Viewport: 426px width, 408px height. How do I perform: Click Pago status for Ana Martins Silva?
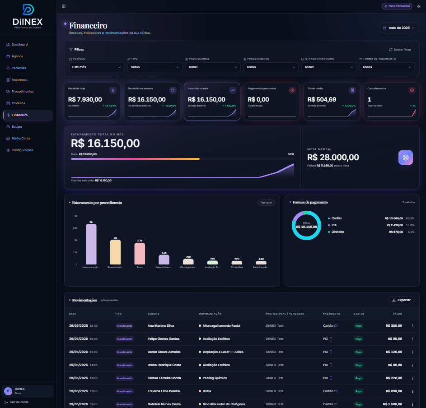coord(358,326)
